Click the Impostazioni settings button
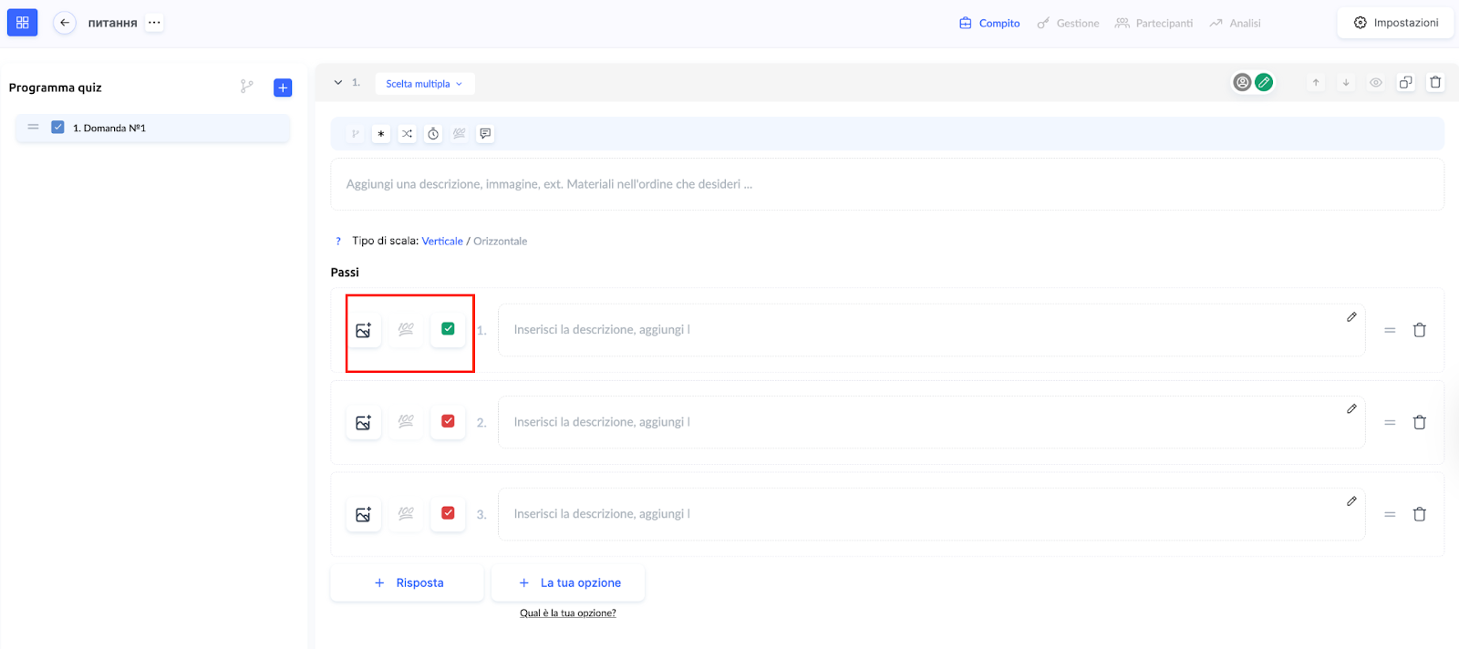The image size is (1459, 649). tap(1395, 23)
